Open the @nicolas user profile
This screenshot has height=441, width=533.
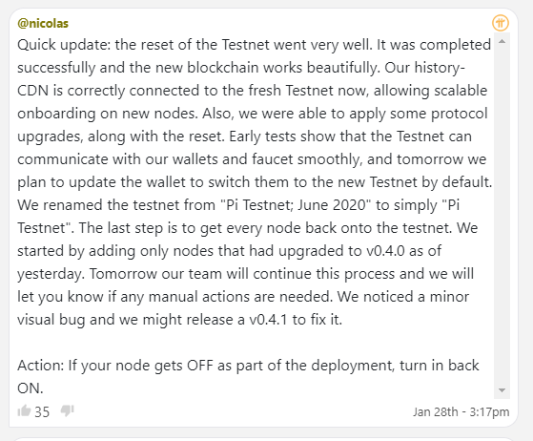coord(43,23)
